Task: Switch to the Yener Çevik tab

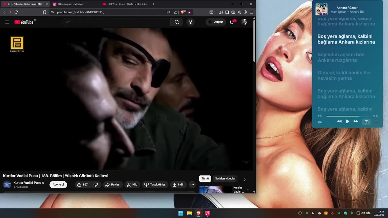Action: point(125,4)
